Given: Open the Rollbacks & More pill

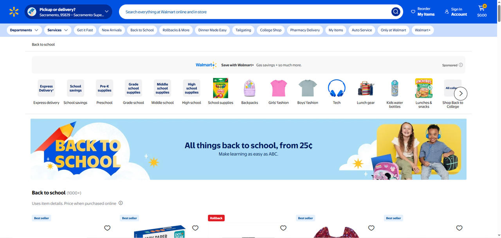Looking at the screenshot, I should coord(176,30).
